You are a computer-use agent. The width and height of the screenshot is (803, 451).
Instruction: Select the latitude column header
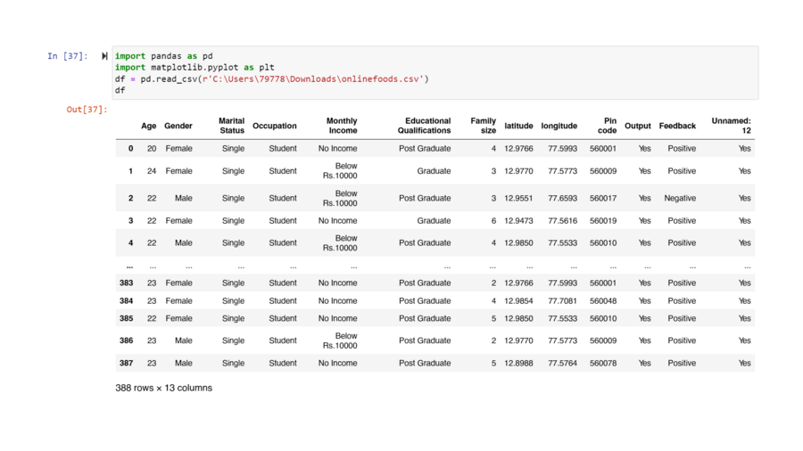tap(518, 126)
